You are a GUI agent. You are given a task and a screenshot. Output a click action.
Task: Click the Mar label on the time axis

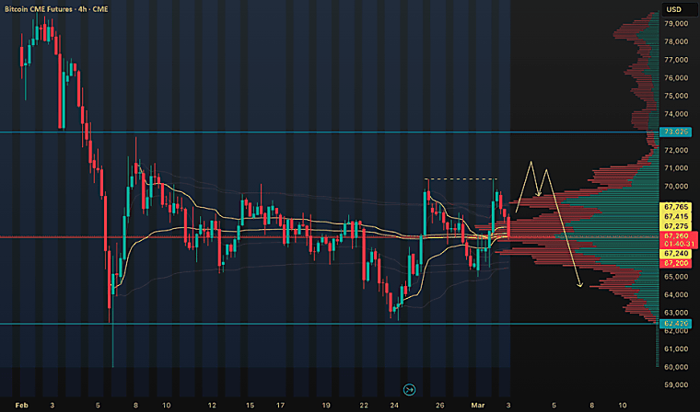click(x=478, y=405)
